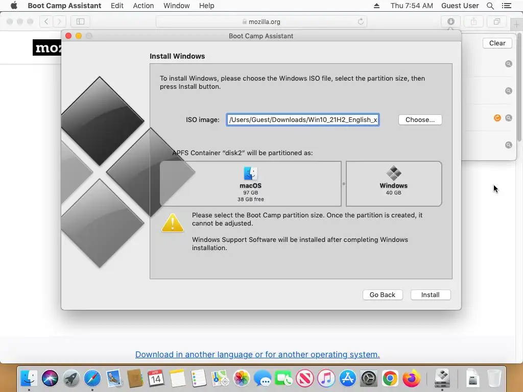Screen dimensions: 523x392
Task: Grab the partition divider between macOS and Windows
Action: [x=344, y=184]
